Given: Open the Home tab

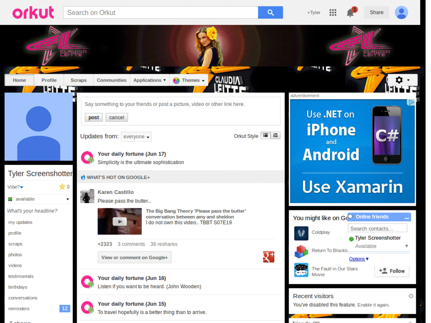Looking at the screenshot, I should click(x=19, y=80).
